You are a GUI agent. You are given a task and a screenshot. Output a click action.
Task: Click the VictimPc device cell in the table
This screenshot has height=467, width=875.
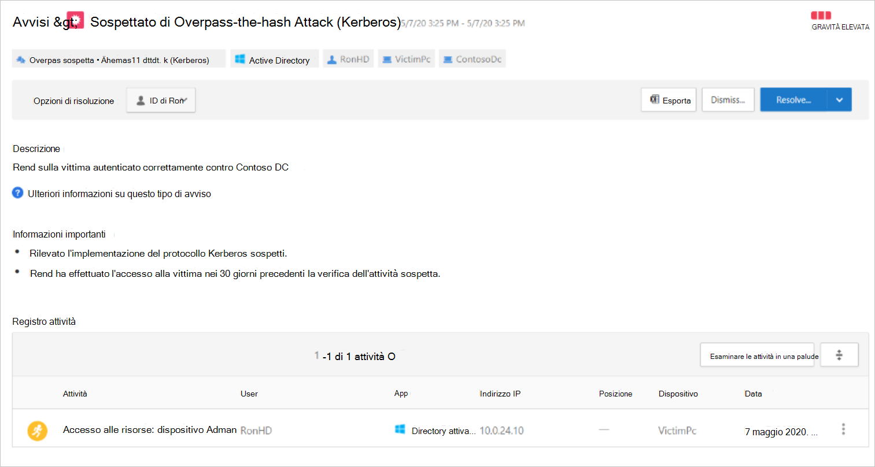click(x=677, y=430)
